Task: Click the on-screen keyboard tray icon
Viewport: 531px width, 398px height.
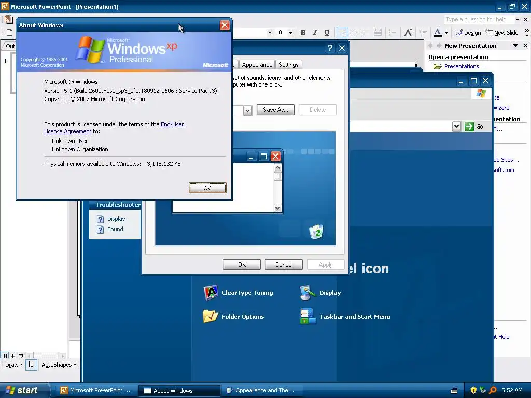Action: pyautogui.click(x=454, y=391)
